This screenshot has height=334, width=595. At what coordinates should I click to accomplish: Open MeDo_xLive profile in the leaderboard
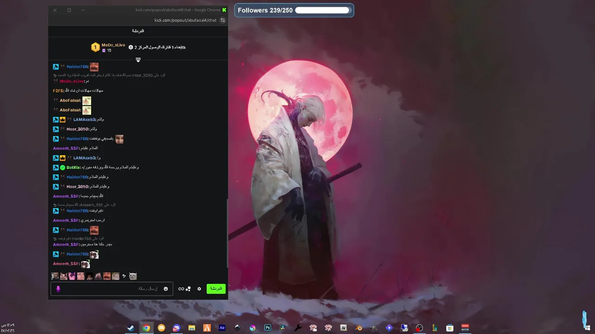click(x=113, y=45)
